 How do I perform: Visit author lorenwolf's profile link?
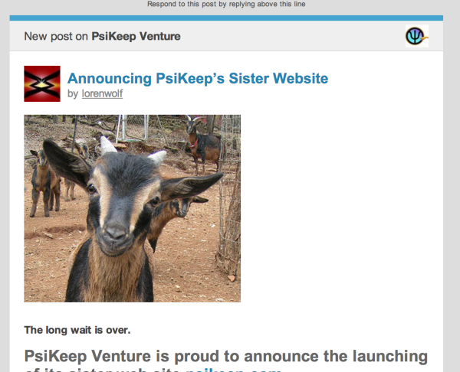[102, 93]
